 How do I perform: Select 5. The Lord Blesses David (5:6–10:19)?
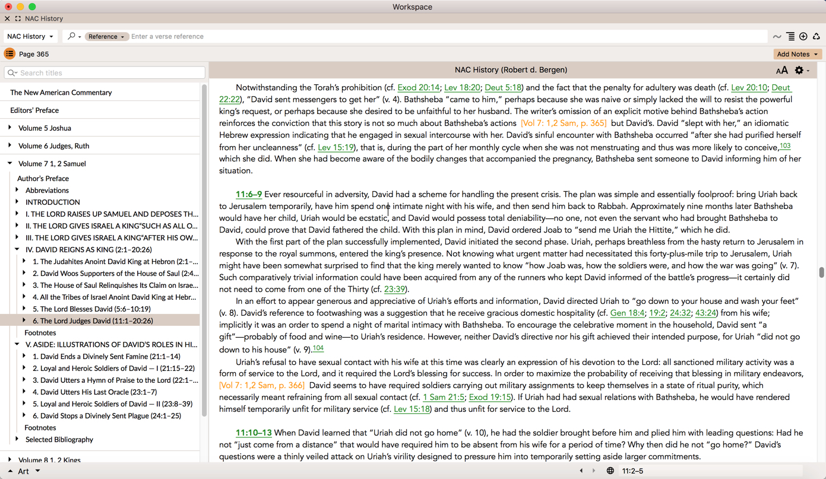tap(91, 309)
